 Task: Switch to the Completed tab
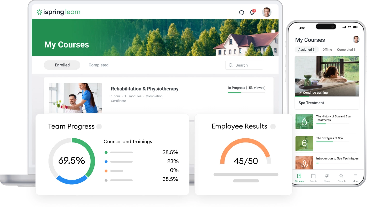98,65
